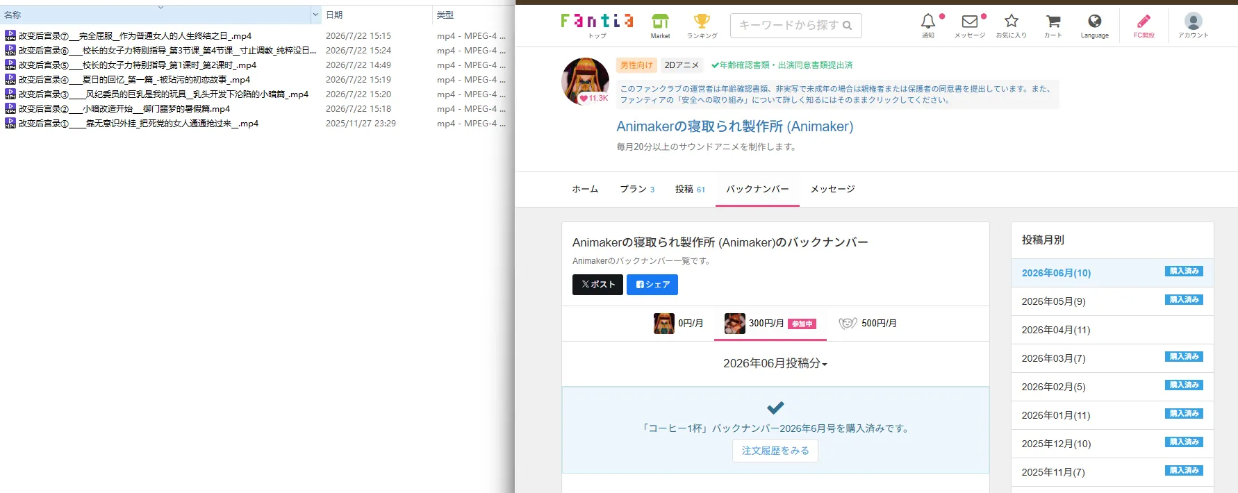1238x493 pixels.
Task: Click the mp4 file icon for 改变后宣录⑥
Action: tap(10, 50)
